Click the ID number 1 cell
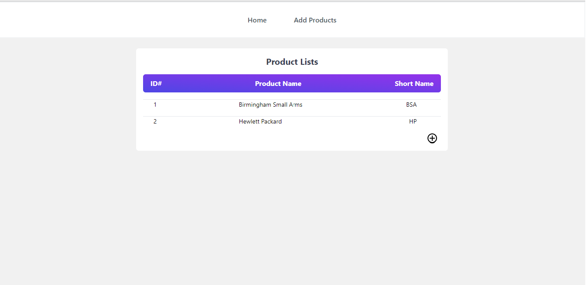The width and height of the screenshot is (587, 285). click(155, 104)
